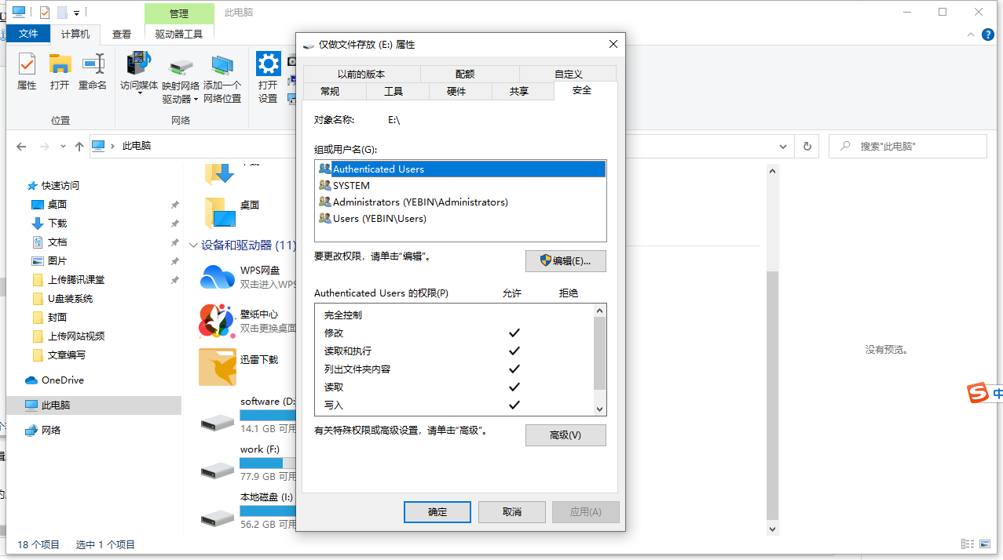Collapse the 设备和驱动器 (11) section

(x=193, y=243)
